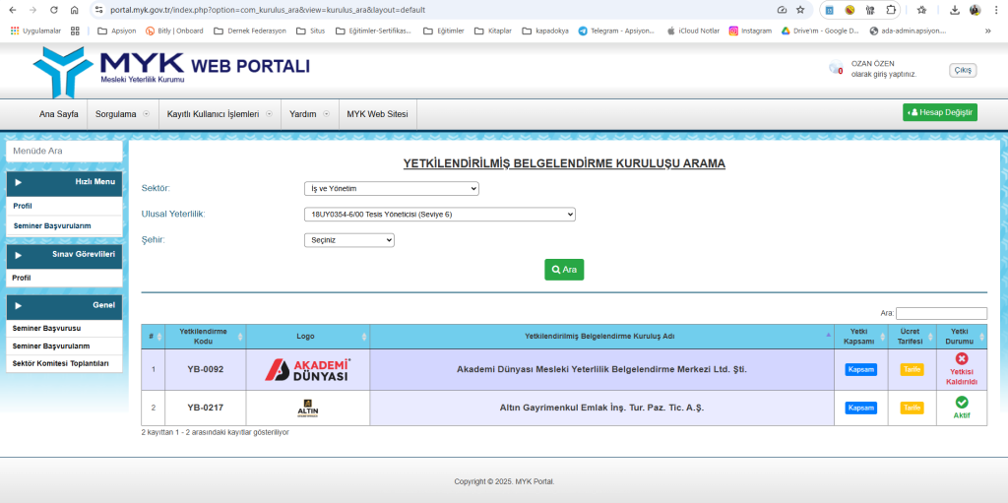The width and height of the screenshot is (1008, 503).
Task: Click Kapsam button for Akademi Dünyası
Action: point(860,370)
